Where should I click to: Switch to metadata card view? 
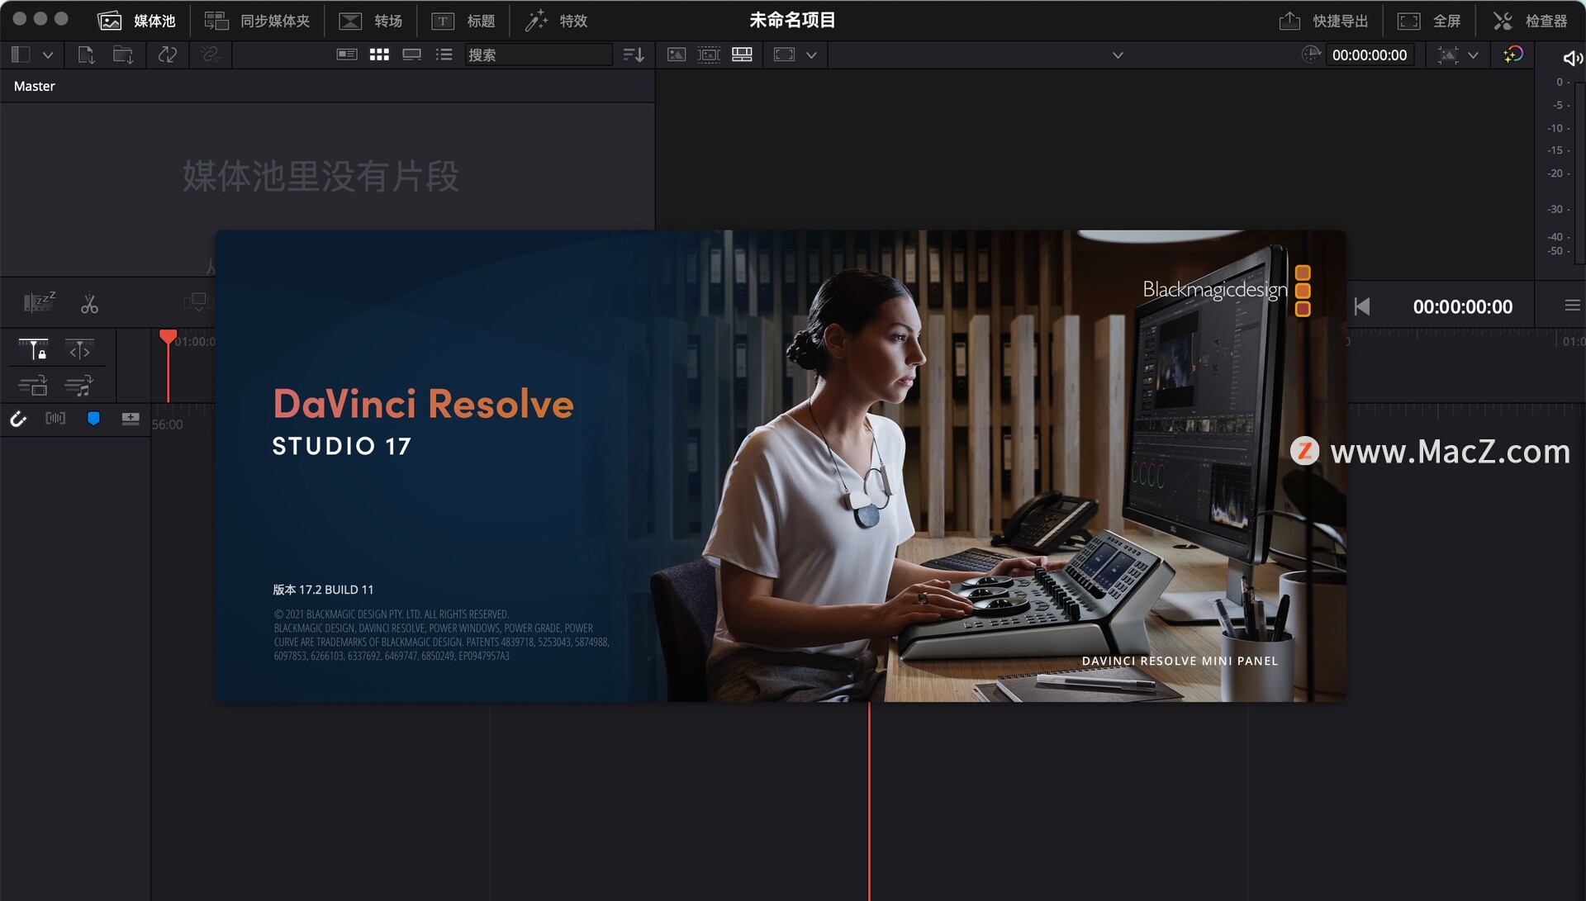coord(347,55)
